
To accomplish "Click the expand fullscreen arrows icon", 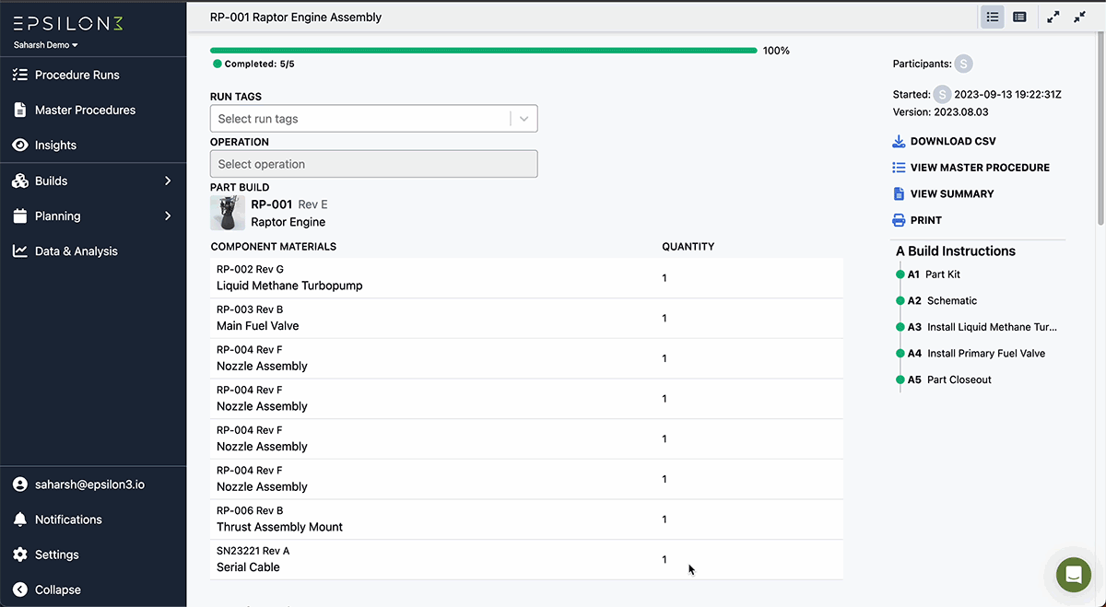I will click(1053, 17).
